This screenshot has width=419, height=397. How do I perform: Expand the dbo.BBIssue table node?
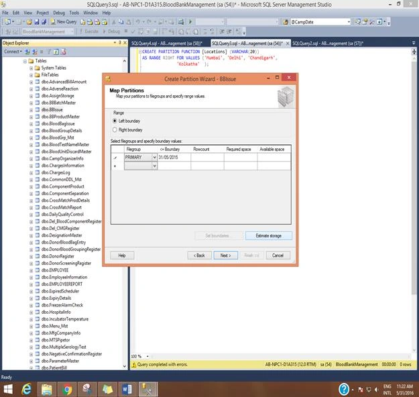tap(32, 110)
